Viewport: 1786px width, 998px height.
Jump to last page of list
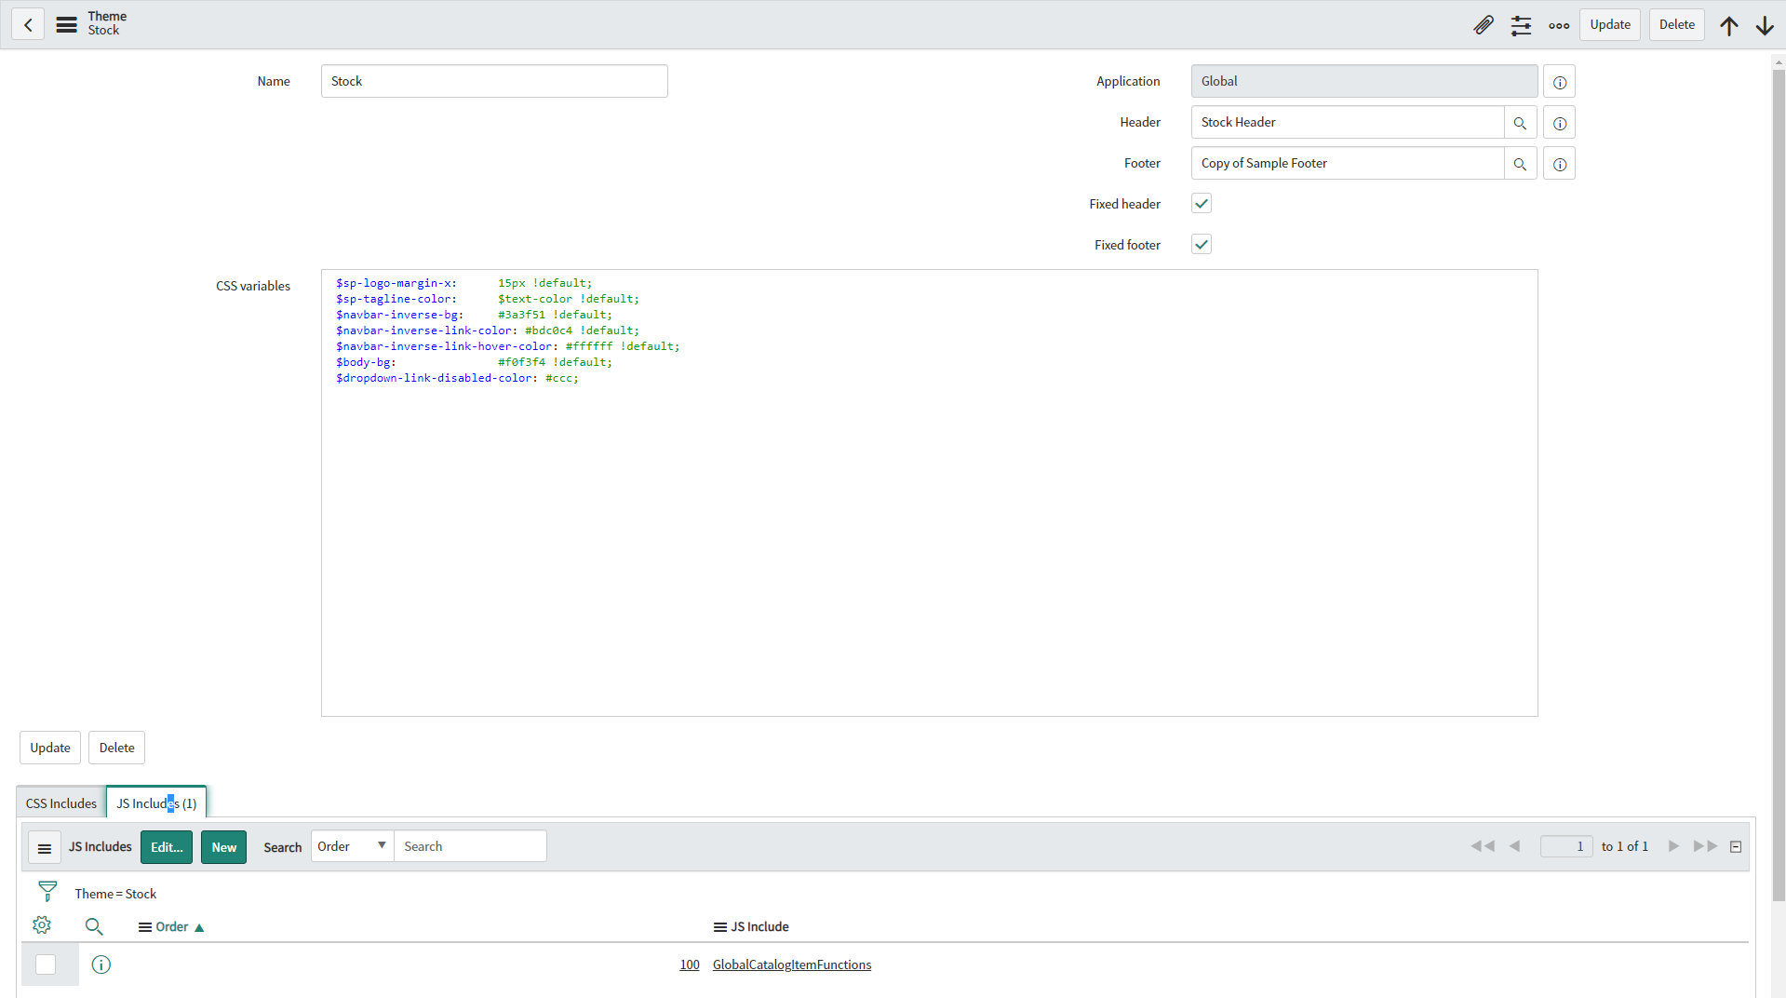click(x=1705, y=846)
